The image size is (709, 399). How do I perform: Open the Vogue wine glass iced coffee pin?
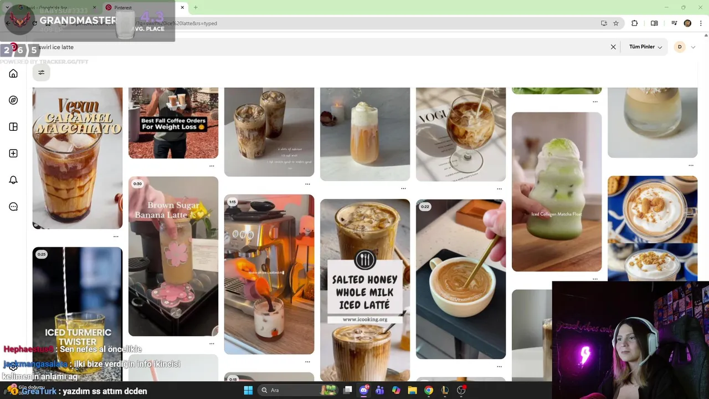point(461,134)
